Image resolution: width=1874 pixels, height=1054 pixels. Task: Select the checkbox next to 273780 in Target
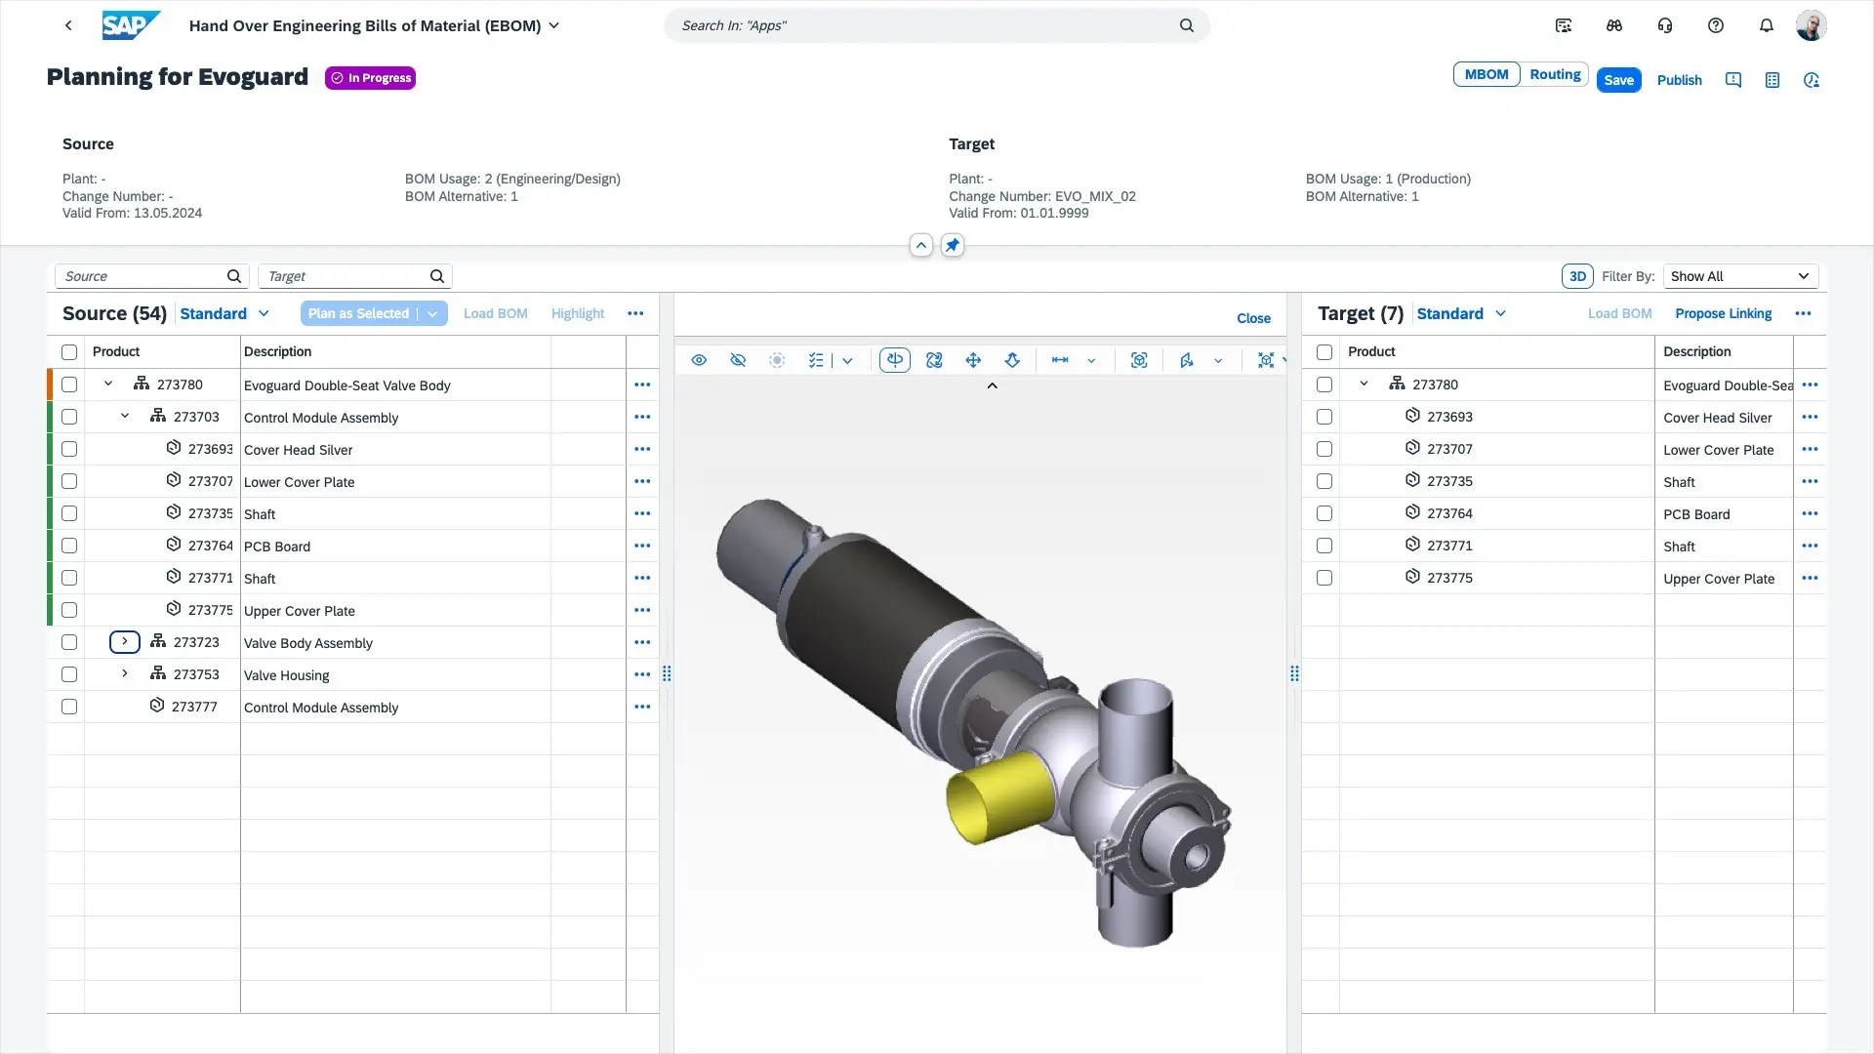[1324, 384]
